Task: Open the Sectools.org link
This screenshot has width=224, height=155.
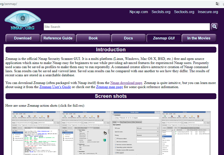Action: click(184, 12)
